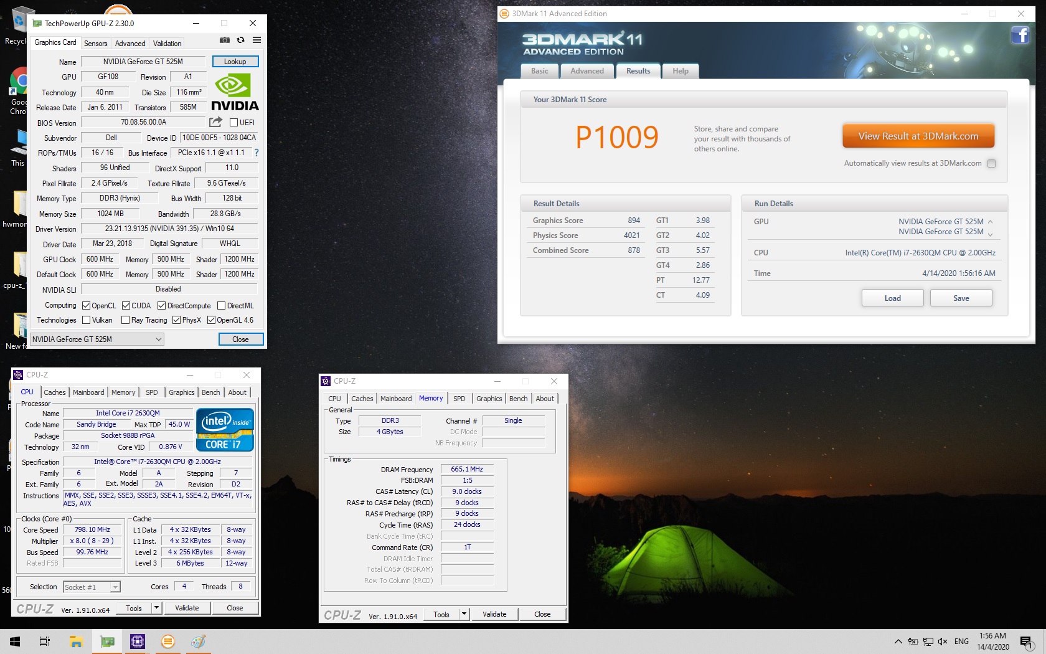Click Validate in CPU-Z CPU window
This screenshot has height=654, width=1046.
click(187, 608)
